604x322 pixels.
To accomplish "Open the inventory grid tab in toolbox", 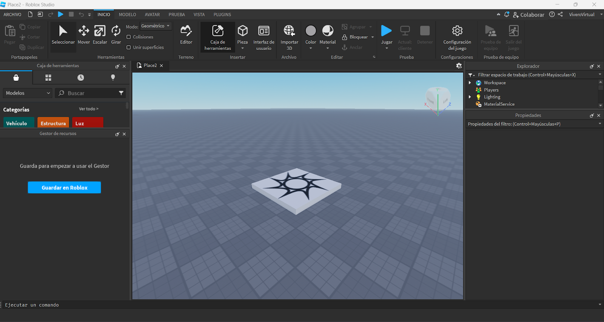I will [48, 77].
